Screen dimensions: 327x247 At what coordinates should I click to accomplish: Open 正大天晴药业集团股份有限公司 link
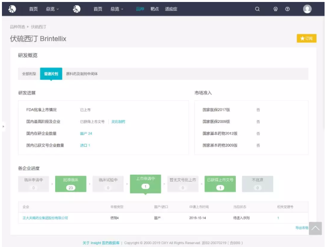(x=45, y=218)
